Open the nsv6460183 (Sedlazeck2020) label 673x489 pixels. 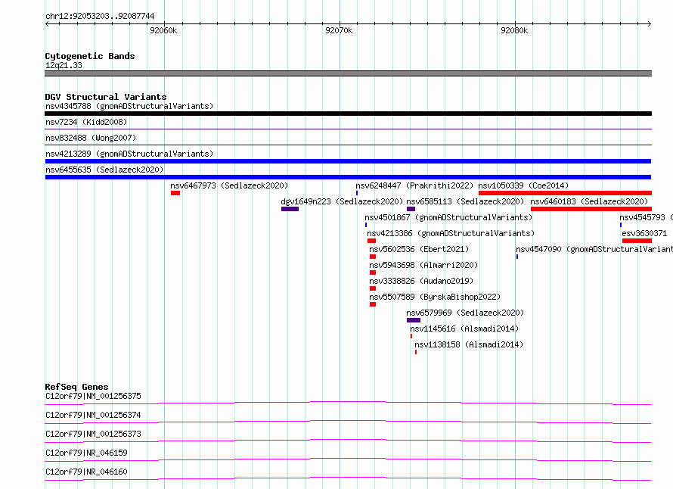(x=589, y=201)
